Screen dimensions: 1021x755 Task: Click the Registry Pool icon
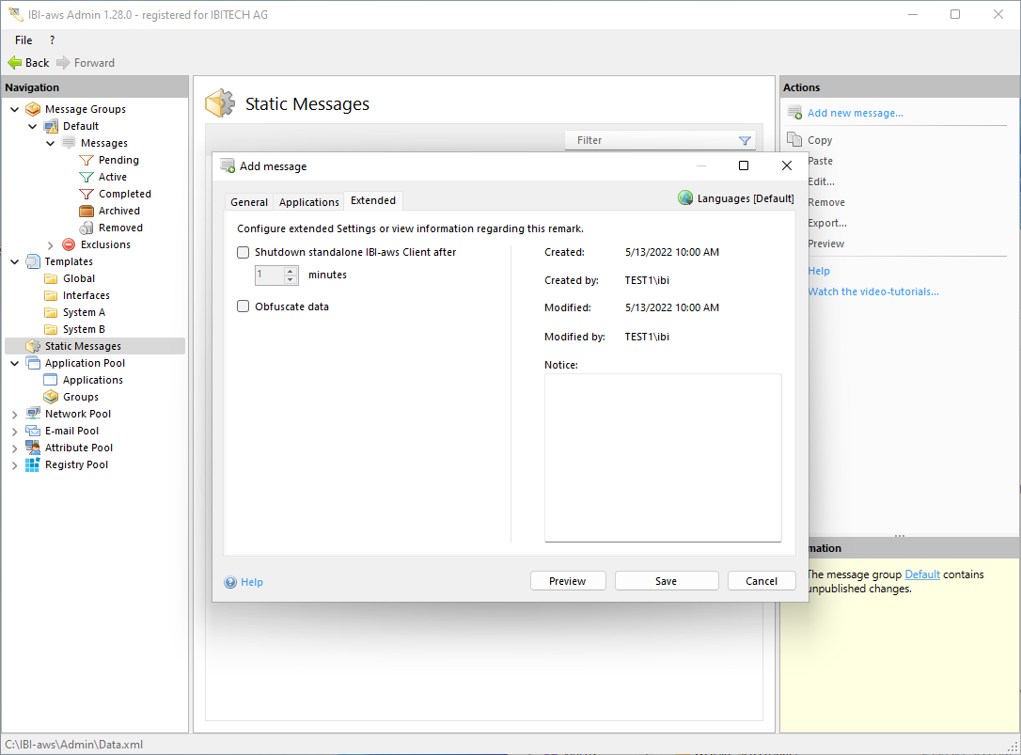coord(33,465)
